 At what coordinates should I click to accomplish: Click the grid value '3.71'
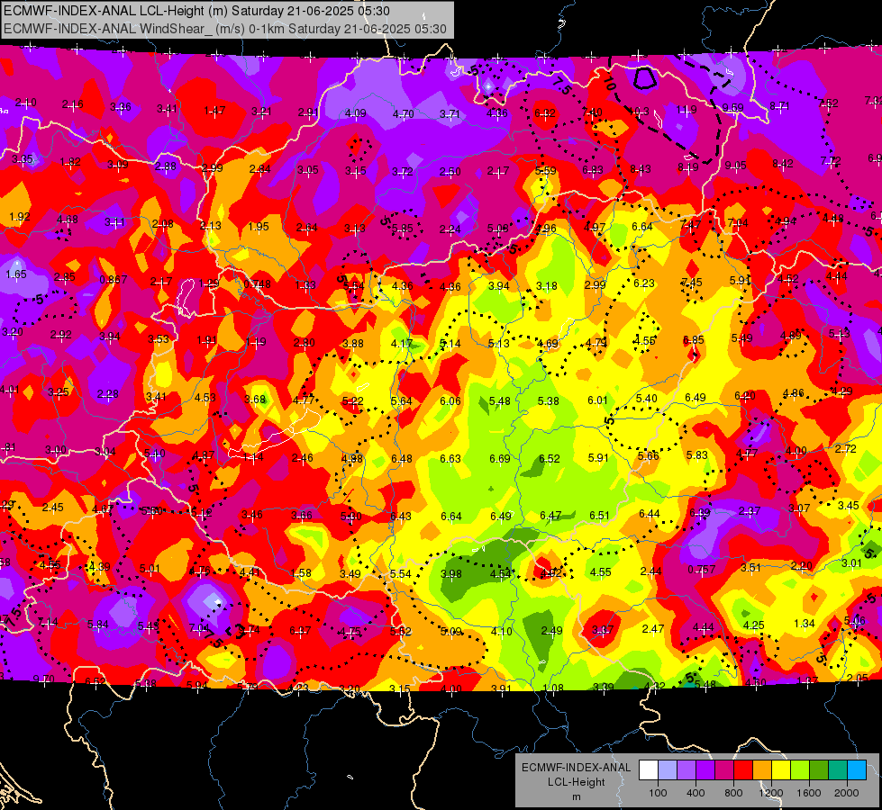point(450,113)
